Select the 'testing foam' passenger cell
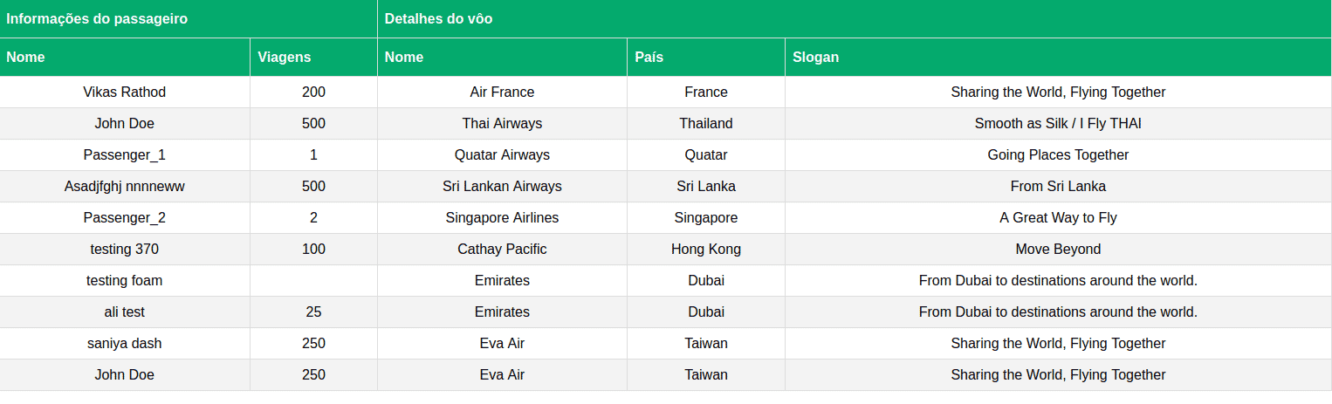Image resolution: width=1332 pixels, height=404 pixels. click(x=125, y=281)
